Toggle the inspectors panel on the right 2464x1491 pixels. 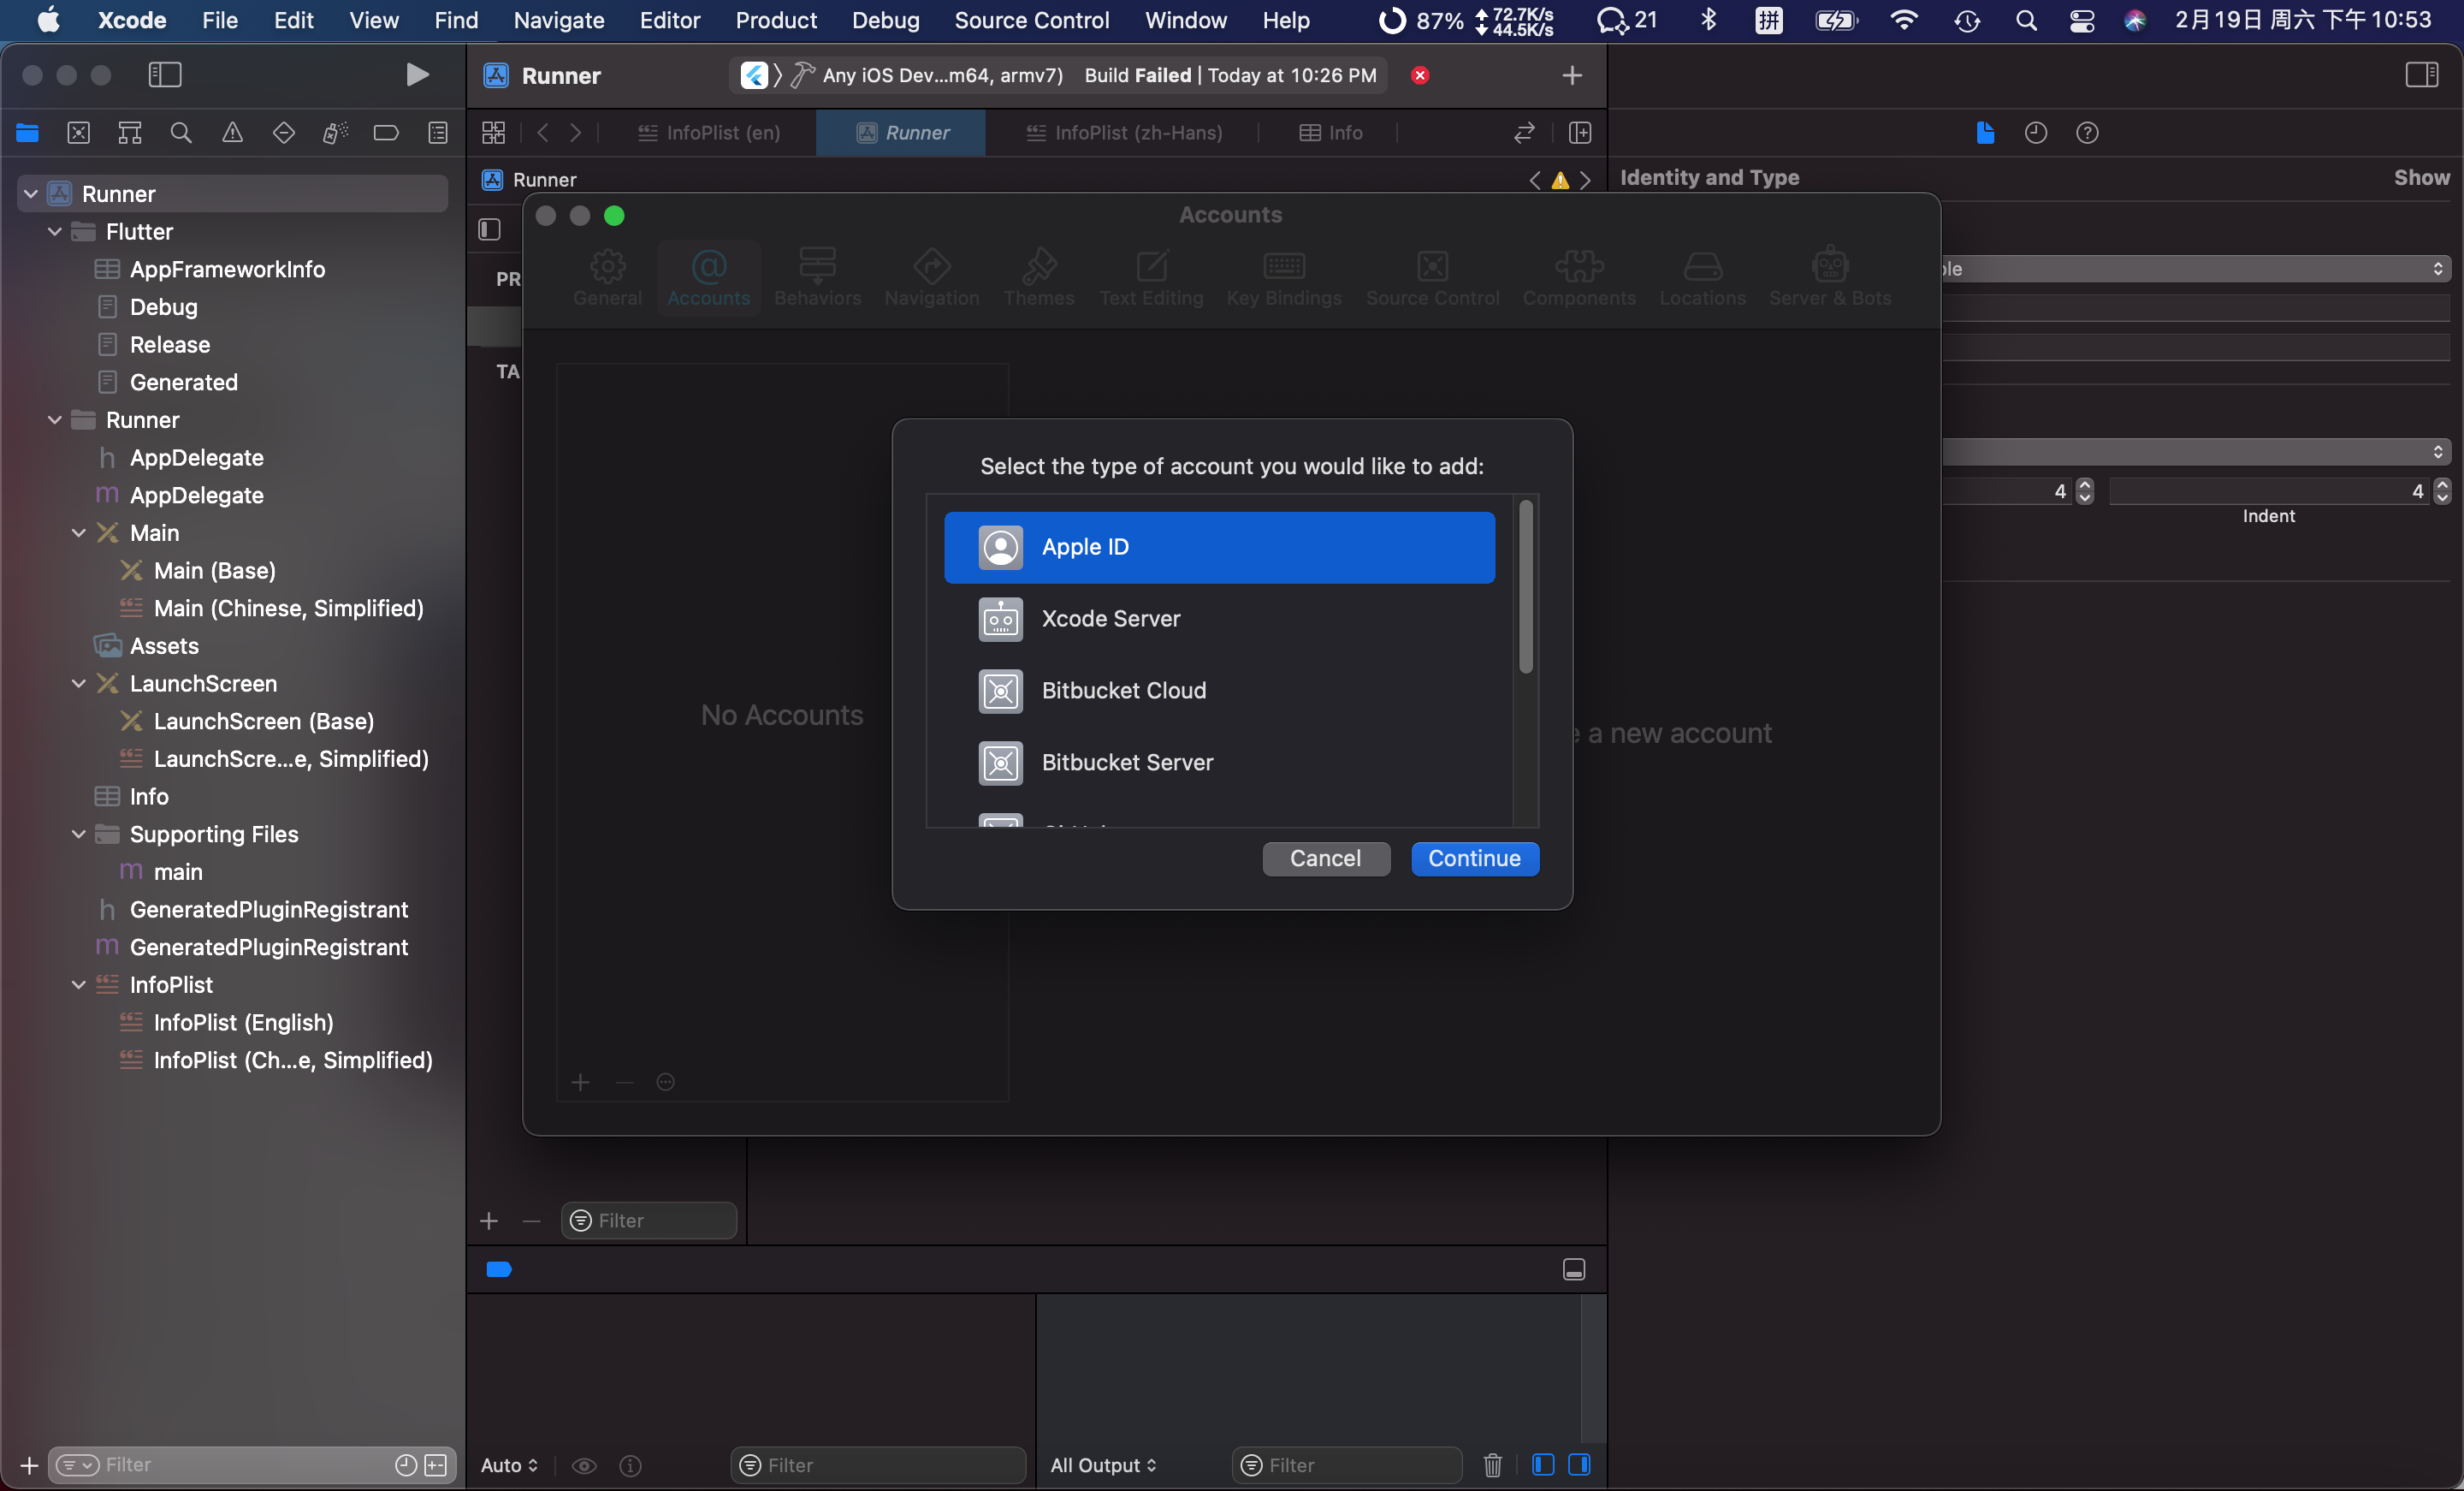[2422, 75]
